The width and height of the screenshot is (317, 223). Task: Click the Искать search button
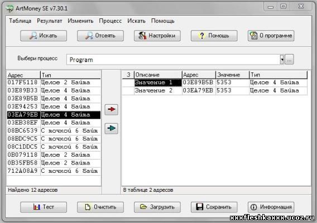tap(44, 36)
